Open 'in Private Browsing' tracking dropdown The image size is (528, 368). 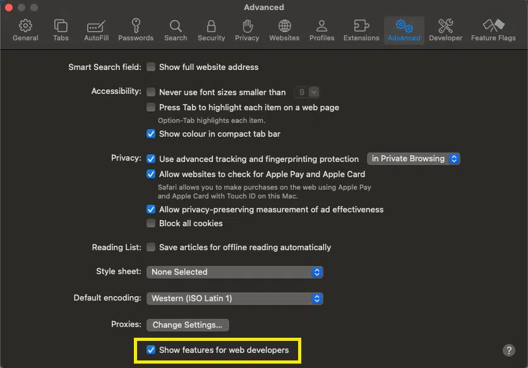(x=414, y=159)
